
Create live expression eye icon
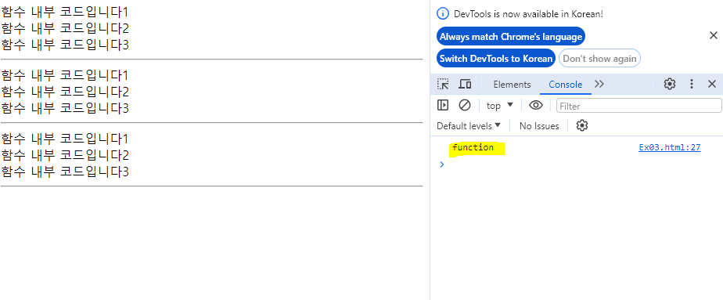tap(535, 105)
